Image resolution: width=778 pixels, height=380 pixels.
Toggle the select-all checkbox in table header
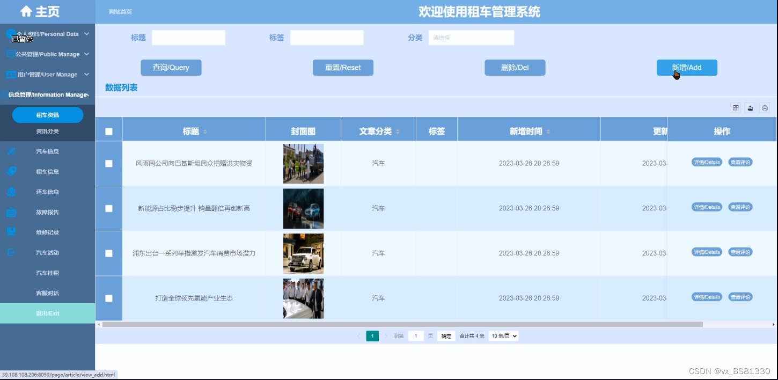coord(109,131)
